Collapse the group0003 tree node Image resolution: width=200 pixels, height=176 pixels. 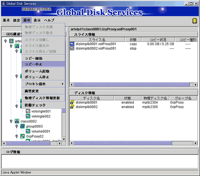17,126
